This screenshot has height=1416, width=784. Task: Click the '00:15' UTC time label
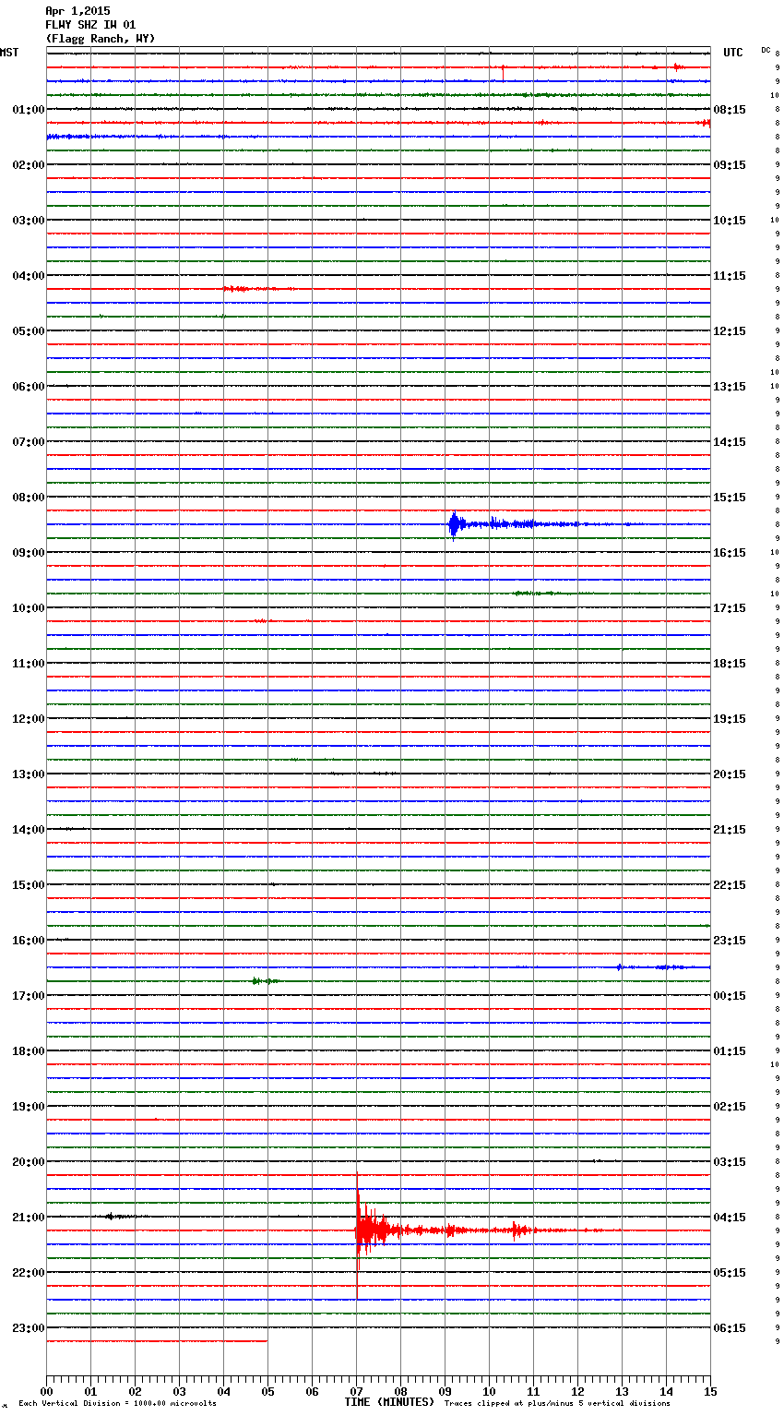pos(730,996)
